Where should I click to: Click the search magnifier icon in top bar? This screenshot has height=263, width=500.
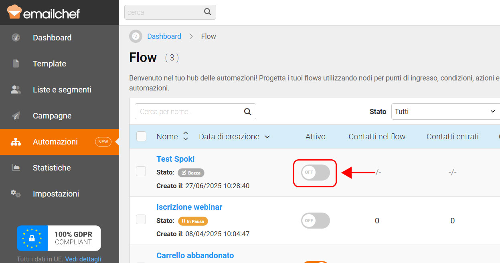(208, 12)
